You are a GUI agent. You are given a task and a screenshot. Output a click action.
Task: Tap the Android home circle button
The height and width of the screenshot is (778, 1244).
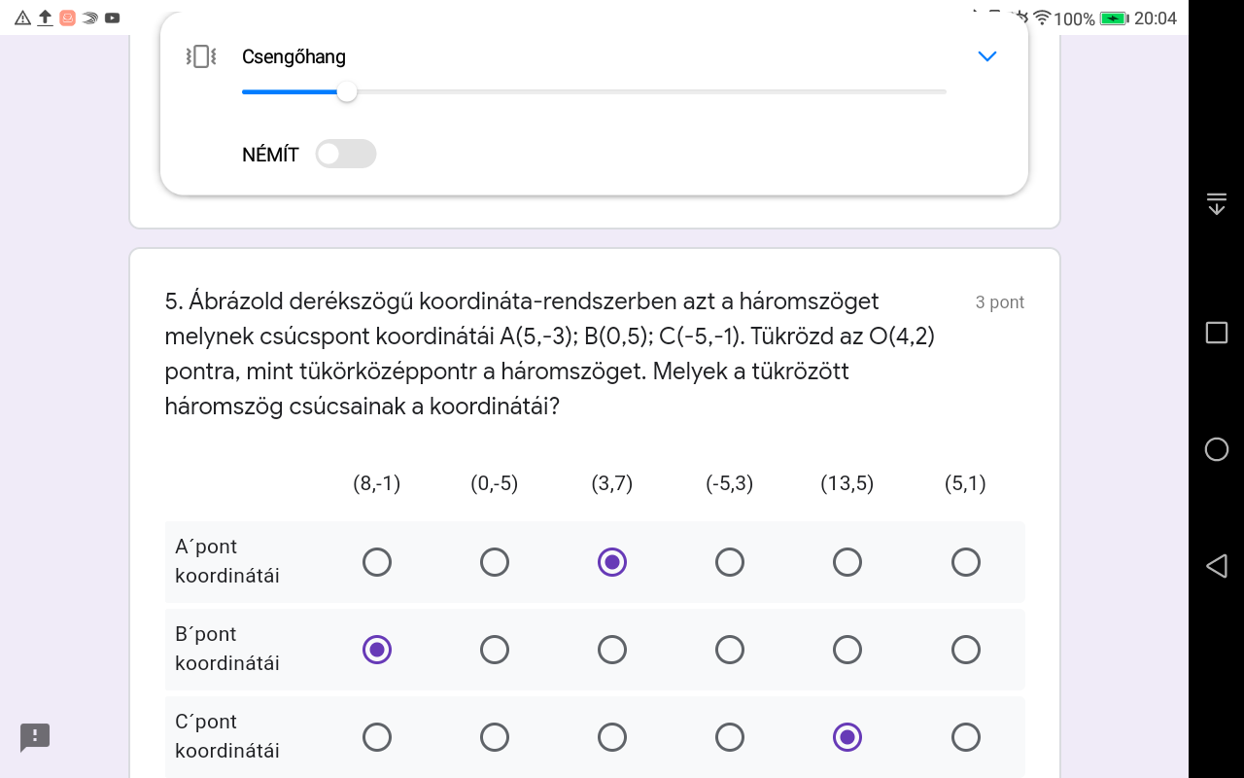pos(1216,449)
